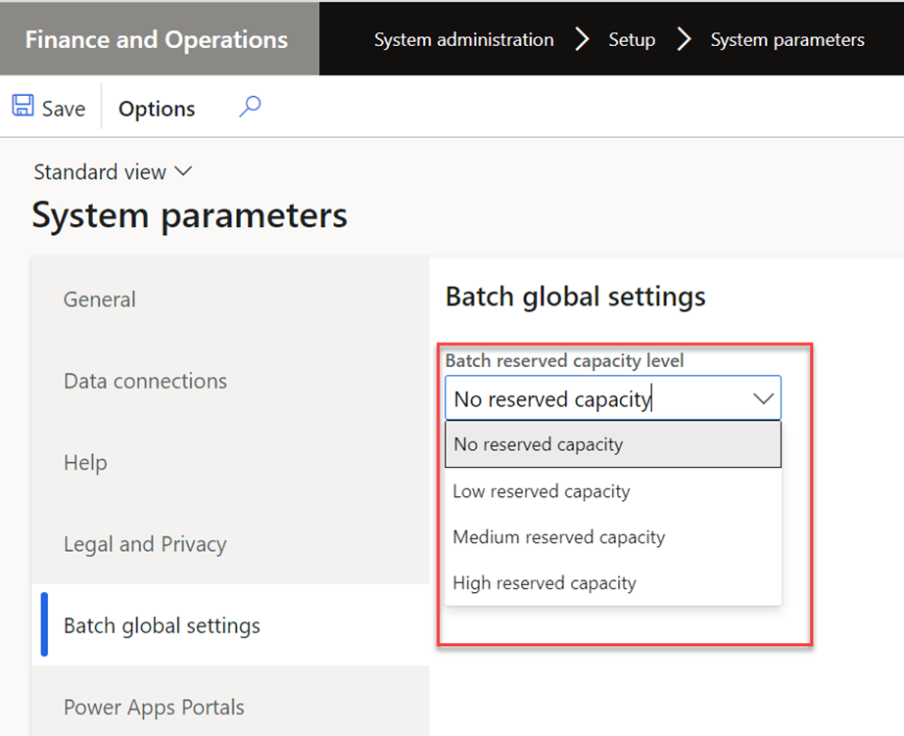Go to System administration breadcrumb
The image size is (904, 736).
(x=463, y=40)
